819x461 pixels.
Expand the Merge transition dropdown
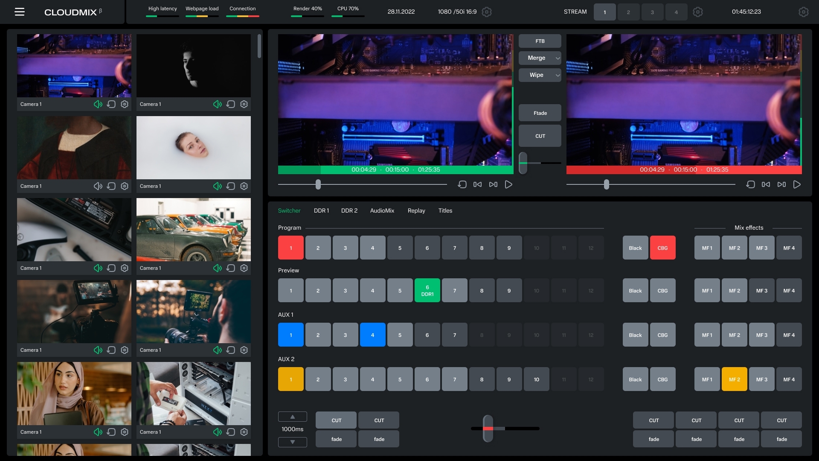[x=557, y=58]
